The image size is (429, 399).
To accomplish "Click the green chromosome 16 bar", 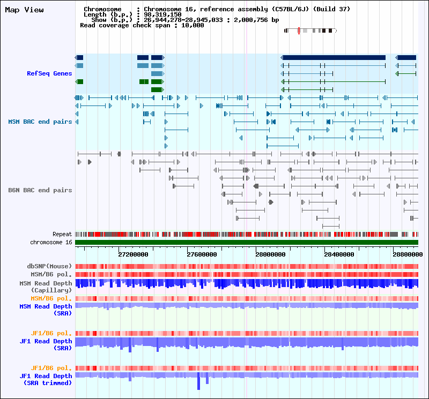I will 247,243.
